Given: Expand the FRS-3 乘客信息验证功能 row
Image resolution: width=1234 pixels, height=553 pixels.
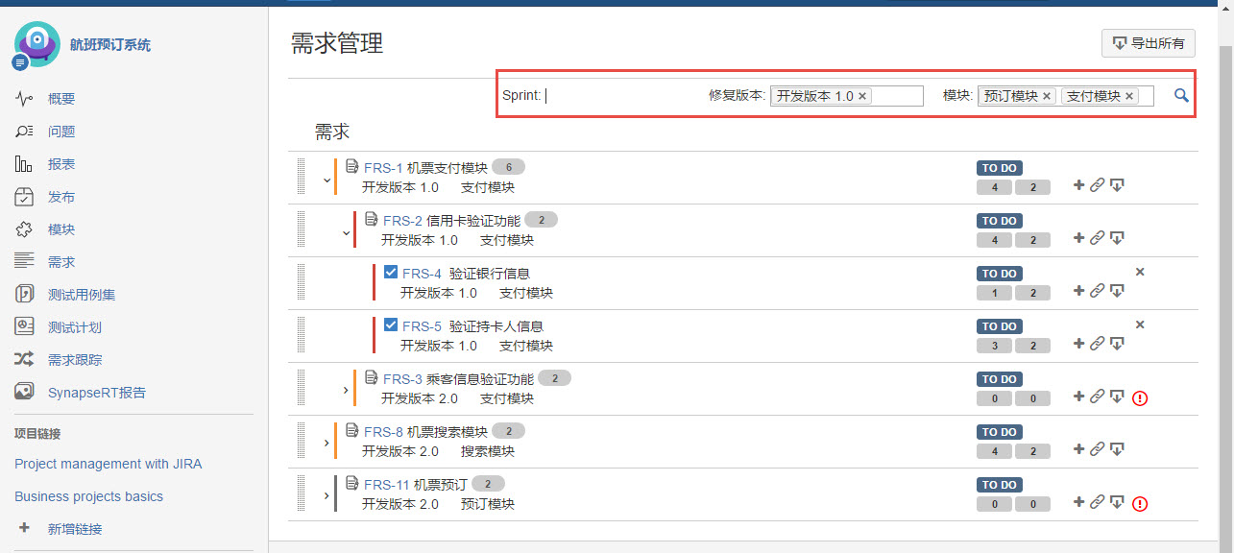Looking at the screenshot, I should tap(346, 390).
